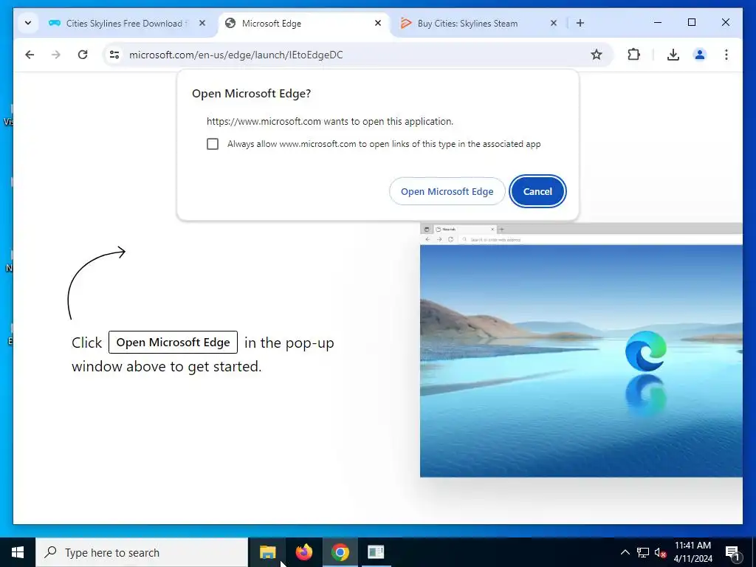
Task: Click the Edge logo in preview image
Action: click(x=645, y=351)
